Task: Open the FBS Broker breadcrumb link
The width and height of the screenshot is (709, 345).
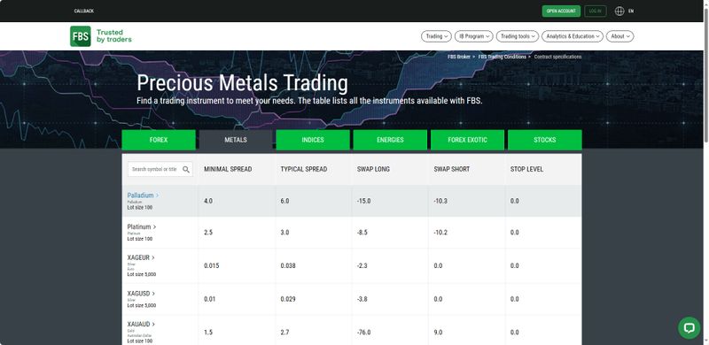Action: click(x=459, y=57)
